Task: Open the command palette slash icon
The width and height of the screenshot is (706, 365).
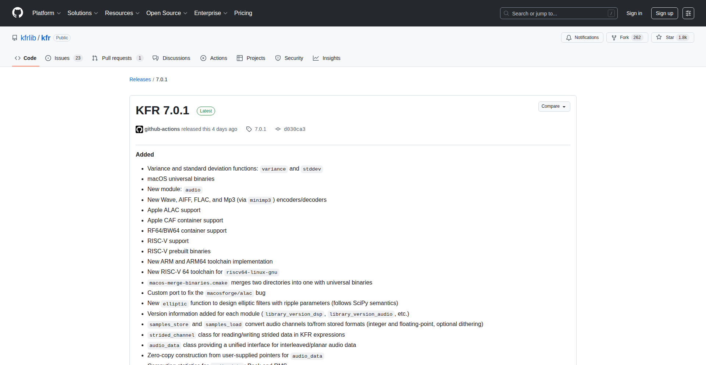Action: pyautogui.click(x=611, y=13)
